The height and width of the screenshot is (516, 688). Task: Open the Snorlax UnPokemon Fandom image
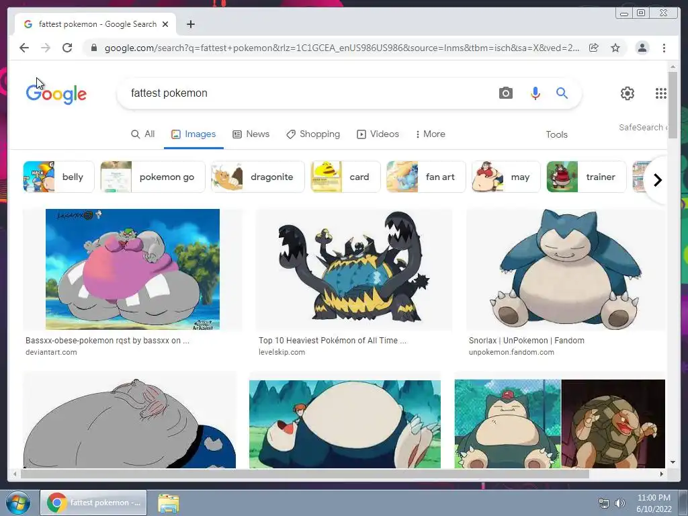pos(566,269)
